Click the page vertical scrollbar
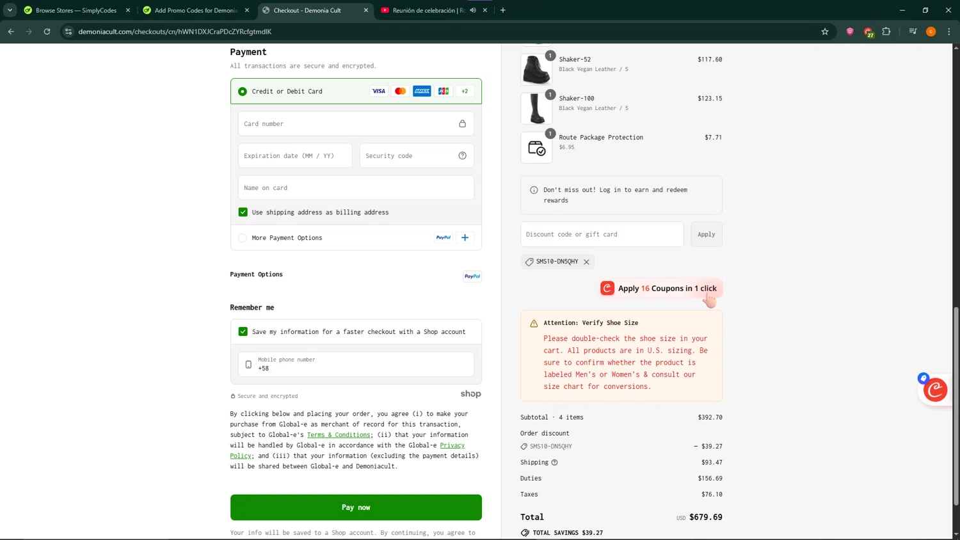The image size is (960, 540). click(956, 406)
